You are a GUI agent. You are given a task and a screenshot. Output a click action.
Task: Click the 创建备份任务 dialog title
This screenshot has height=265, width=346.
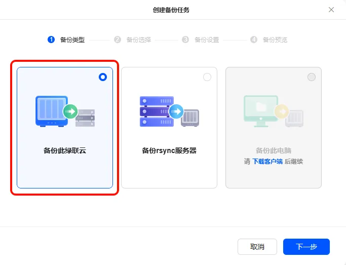[171, 10]
